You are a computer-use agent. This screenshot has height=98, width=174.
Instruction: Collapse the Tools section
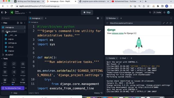tap(2, 59)
